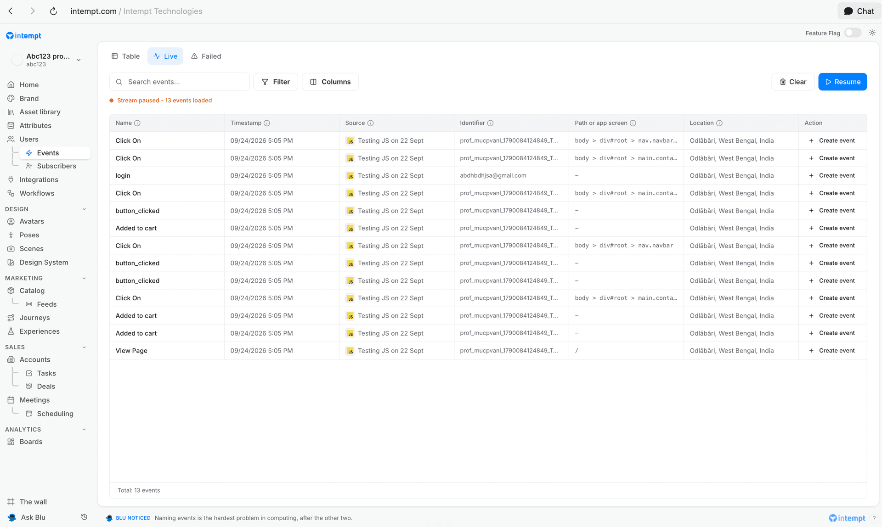
Task: Create event for the login row
Action: [832, 176]
